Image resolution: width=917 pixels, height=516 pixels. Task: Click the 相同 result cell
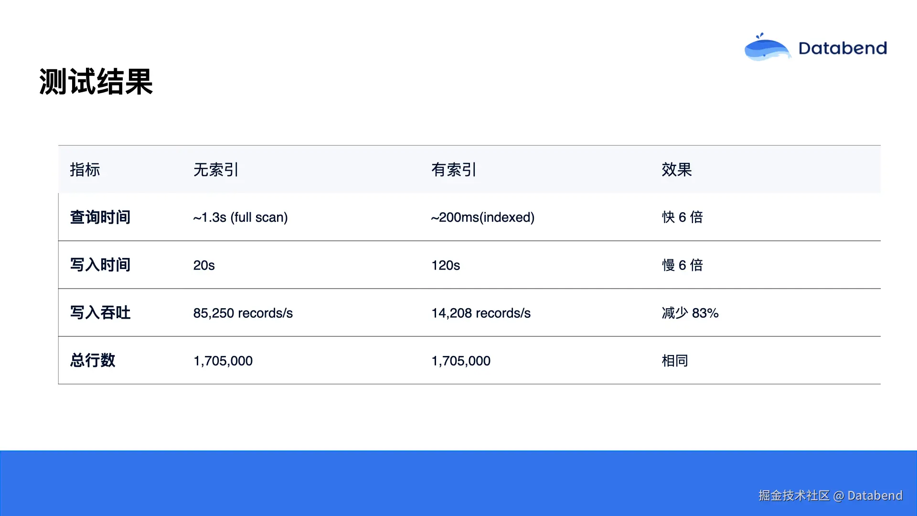[674, 361]
